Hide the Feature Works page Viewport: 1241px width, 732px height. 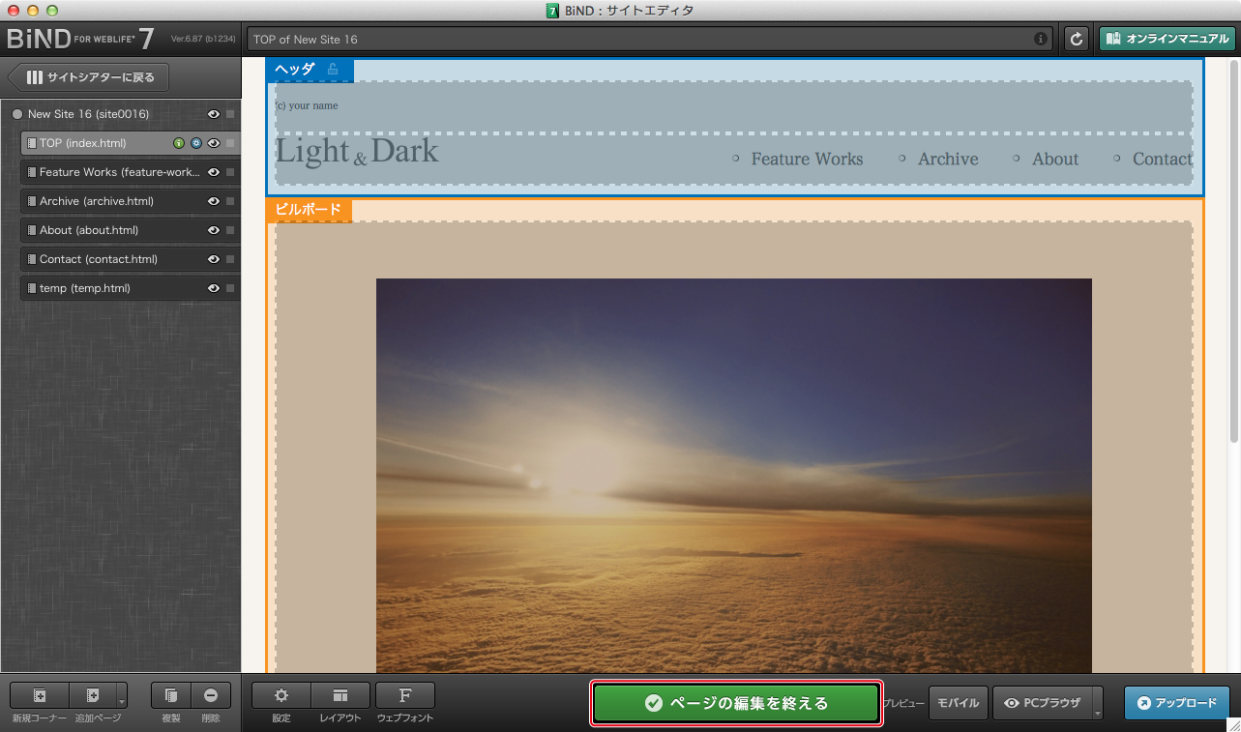coord(214,172)
